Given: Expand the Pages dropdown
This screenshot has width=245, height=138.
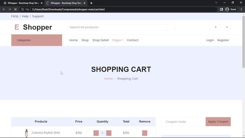Looking at the screenshot, I should tap(118, 40).
